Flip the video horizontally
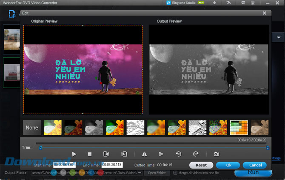Viewport: 285px width, 180px height. pyautogui.click(x=144, y=154)
